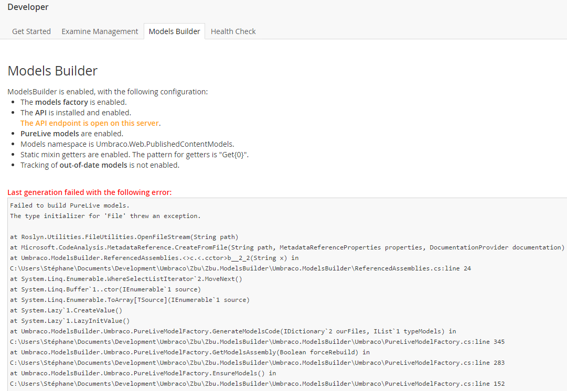Click Enumerable.ToArray stack line

130,300
